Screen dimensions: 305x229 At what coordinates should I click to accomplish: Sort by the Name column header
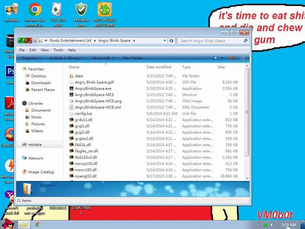pyautogui.click(x=74, y=67)
